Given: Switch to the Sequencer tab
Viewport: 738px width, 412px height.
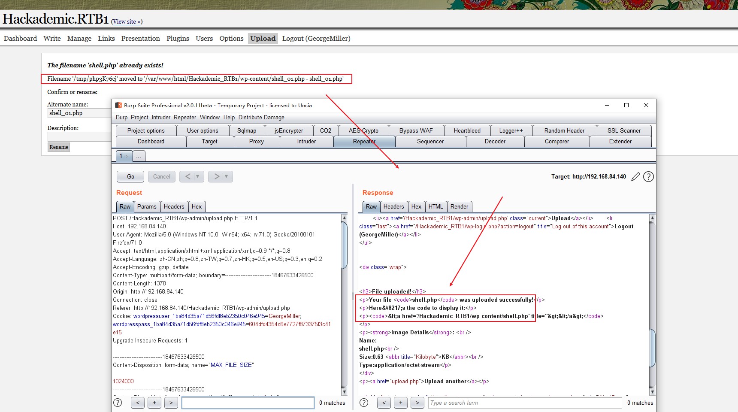Looking at the screenshot, I should coord(430,141).
